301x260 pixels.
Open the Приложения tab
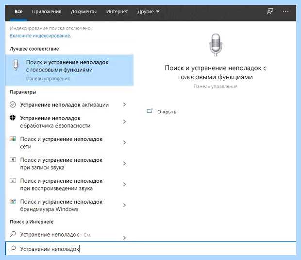[47, 12]
